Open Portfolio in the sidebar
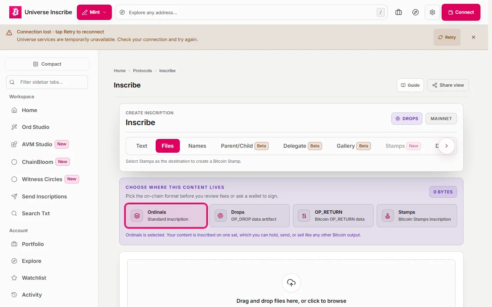The height and width of the screenshot is (307, 492). point(49,244)
